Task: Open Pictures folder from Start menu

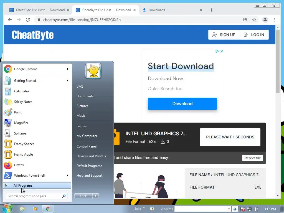Action: [82, 106]
